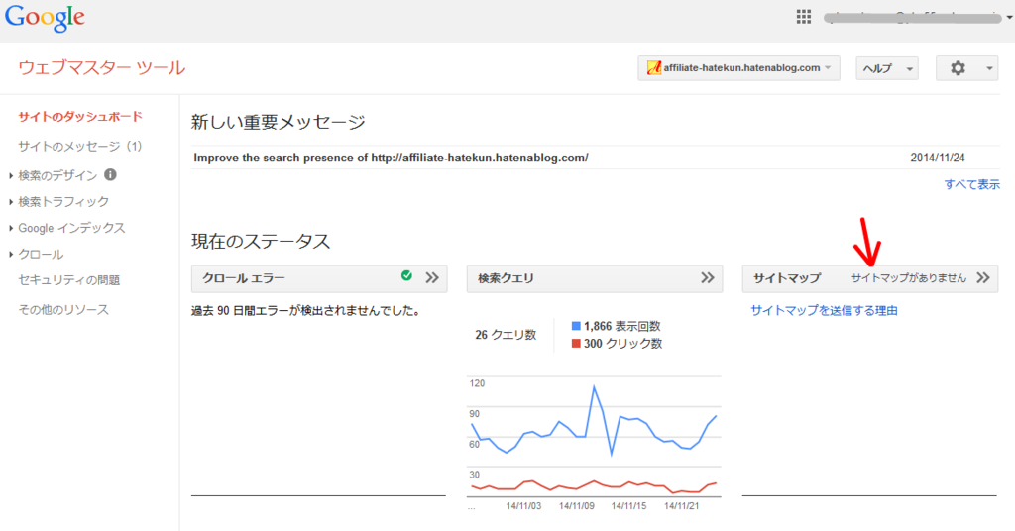Click the サイトマップを送信する理由 link

tap(824, 310)
